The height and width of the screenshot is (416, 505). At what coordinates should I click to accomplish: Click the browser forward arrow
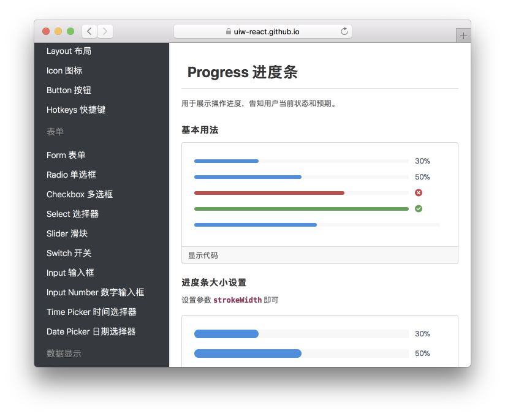point(105,31)
